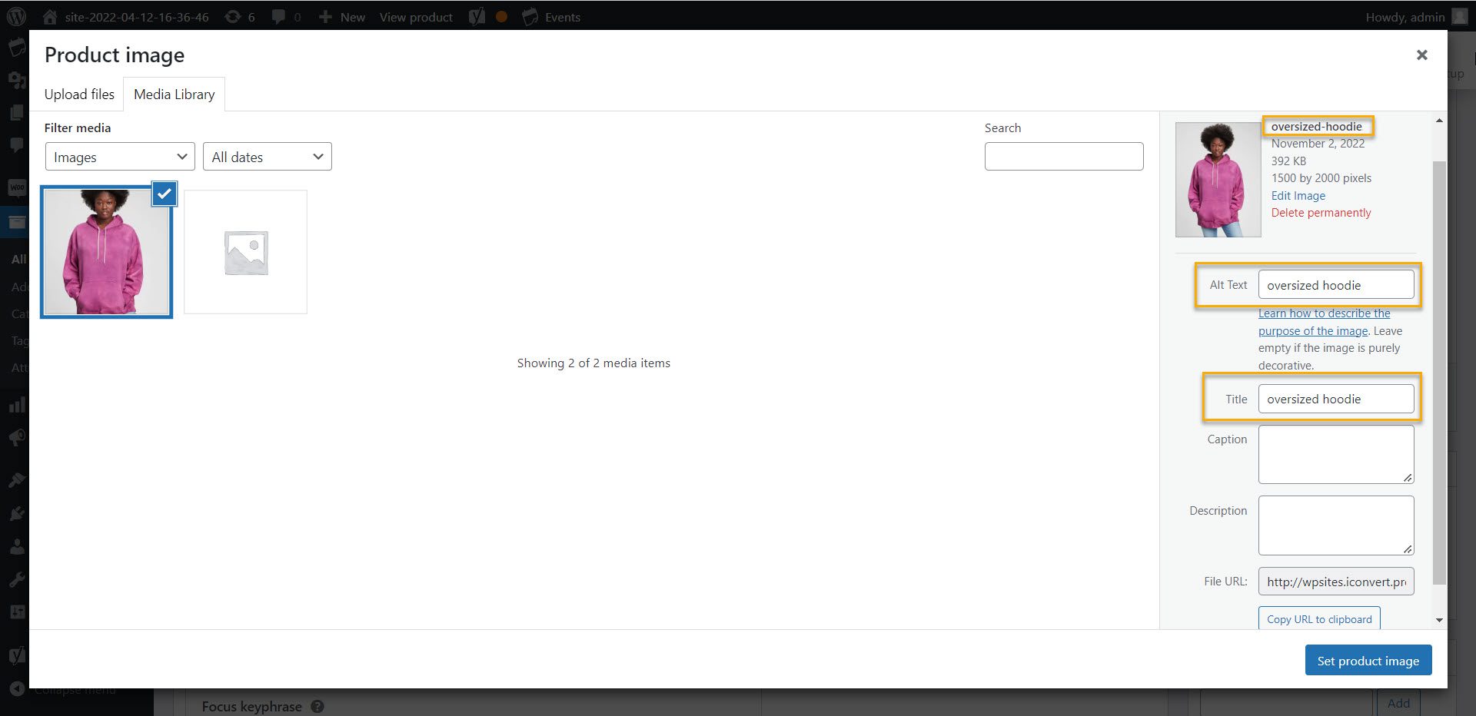Open the WooCommerce sidebar icon
The height and width of the screenshot is (716, 1476).
(16, 187)
